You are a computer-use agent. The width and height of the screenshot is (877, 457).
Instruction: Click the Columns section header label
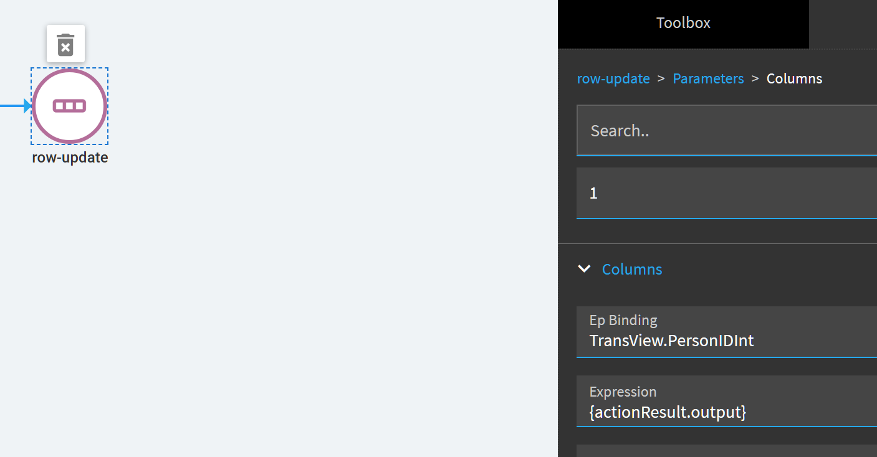pyautogui.click(x=632, y=269)
